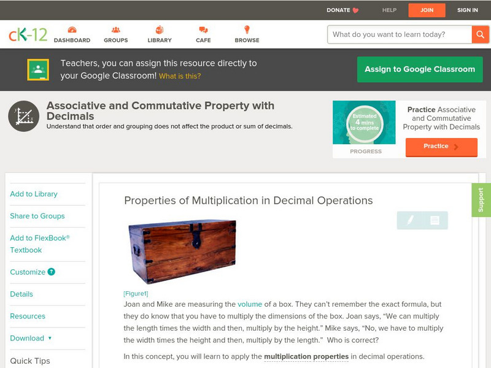Click the 'Associative and Commutative Property with Decimals' title
This screenshot has height=368, width=491.
[x=160, y=111]
